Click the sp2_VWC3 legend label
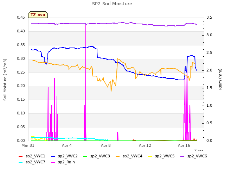Viewport: 225px width, 169px height. (x=100, y=156)
